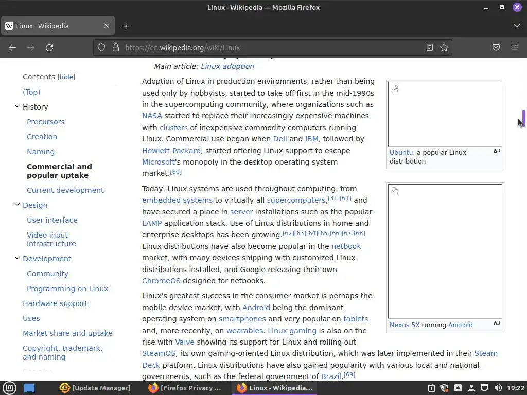Click the page vertical scrollbar thumb
The height and width of the screenshot is (395, 527).
click(x=523, y=118)
